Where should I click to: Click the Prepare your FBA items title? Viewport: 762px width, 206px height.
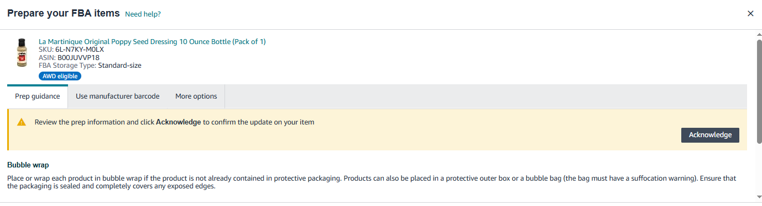click(64, 13)
